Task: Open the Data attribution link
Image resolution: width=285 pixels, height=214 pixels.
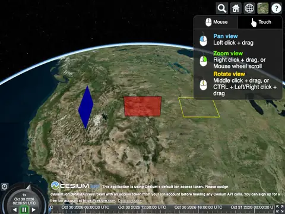Action: pos(130,200)
